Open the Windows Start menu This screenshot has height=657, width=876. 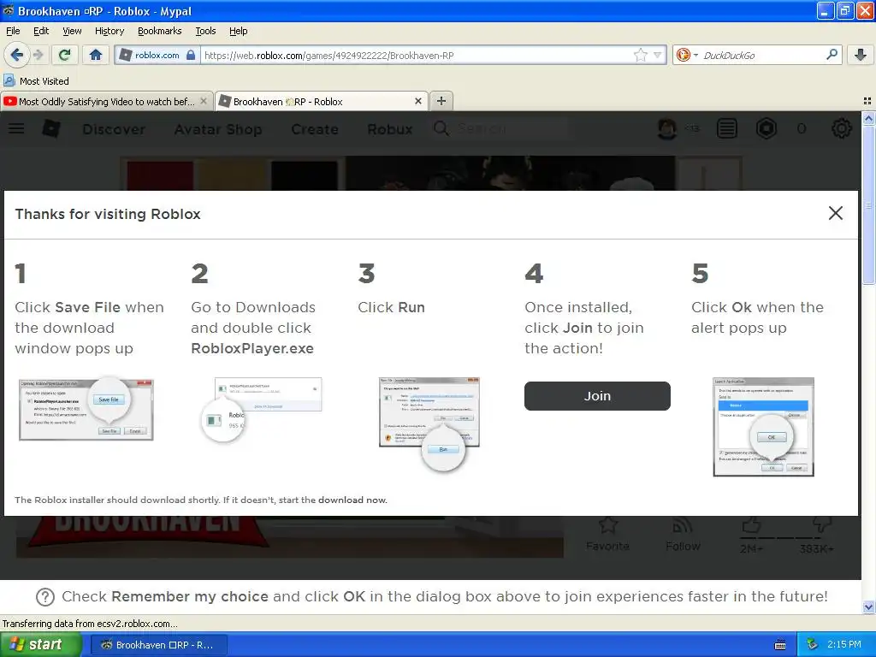(41, 645)
